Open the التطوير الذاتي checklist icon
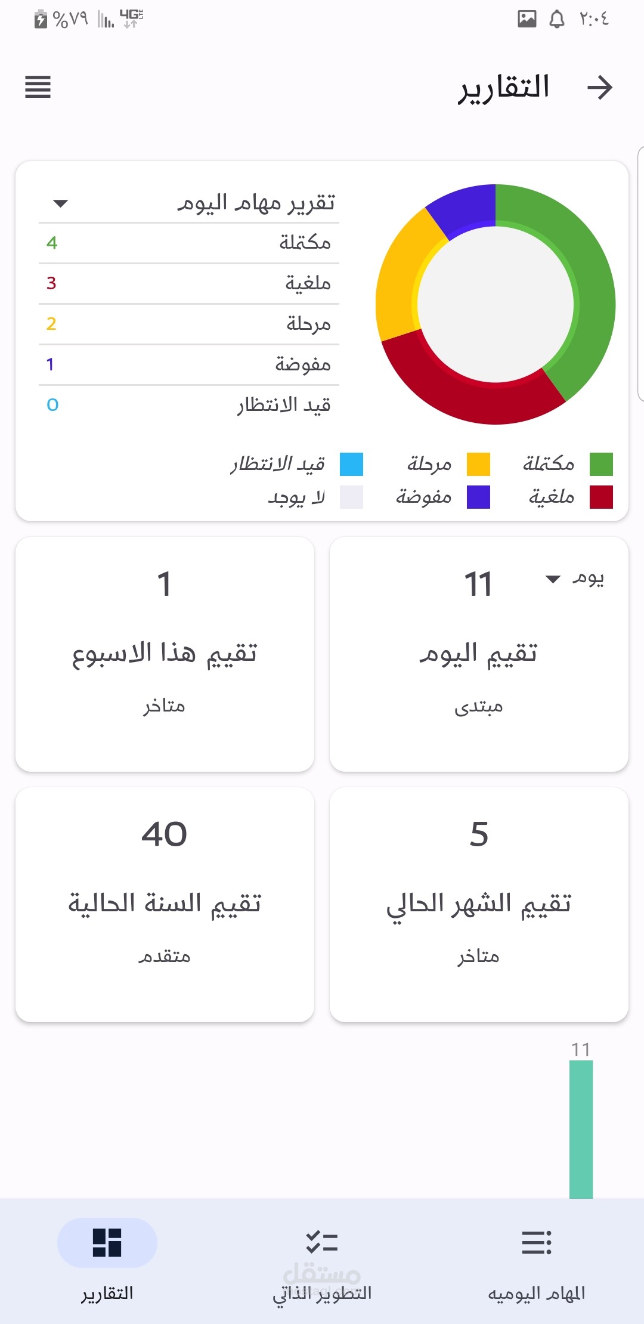The width and height of the screenshot is (644, 1324). [322, 1243]
